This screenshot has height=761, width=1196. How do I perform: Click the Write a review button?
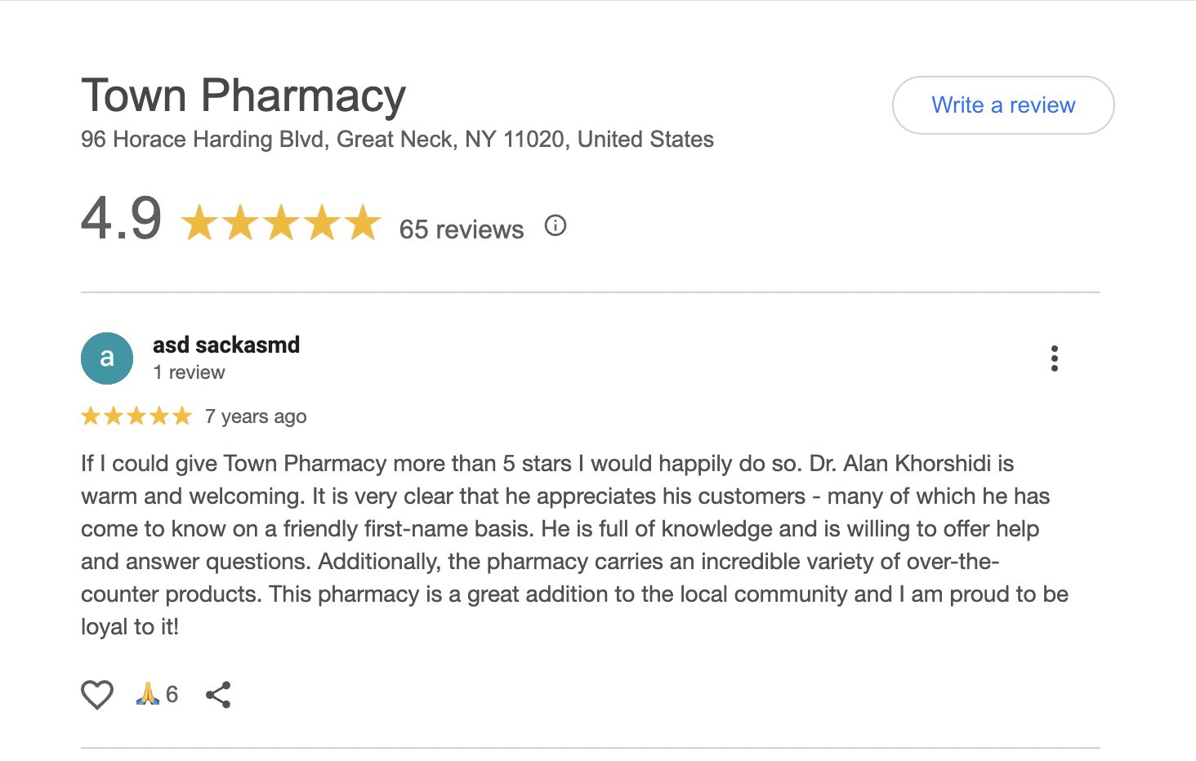tap(1002, 105)
